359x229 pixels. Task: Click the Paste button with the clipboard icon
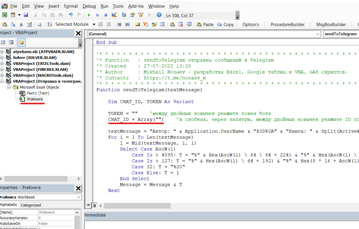205,25
